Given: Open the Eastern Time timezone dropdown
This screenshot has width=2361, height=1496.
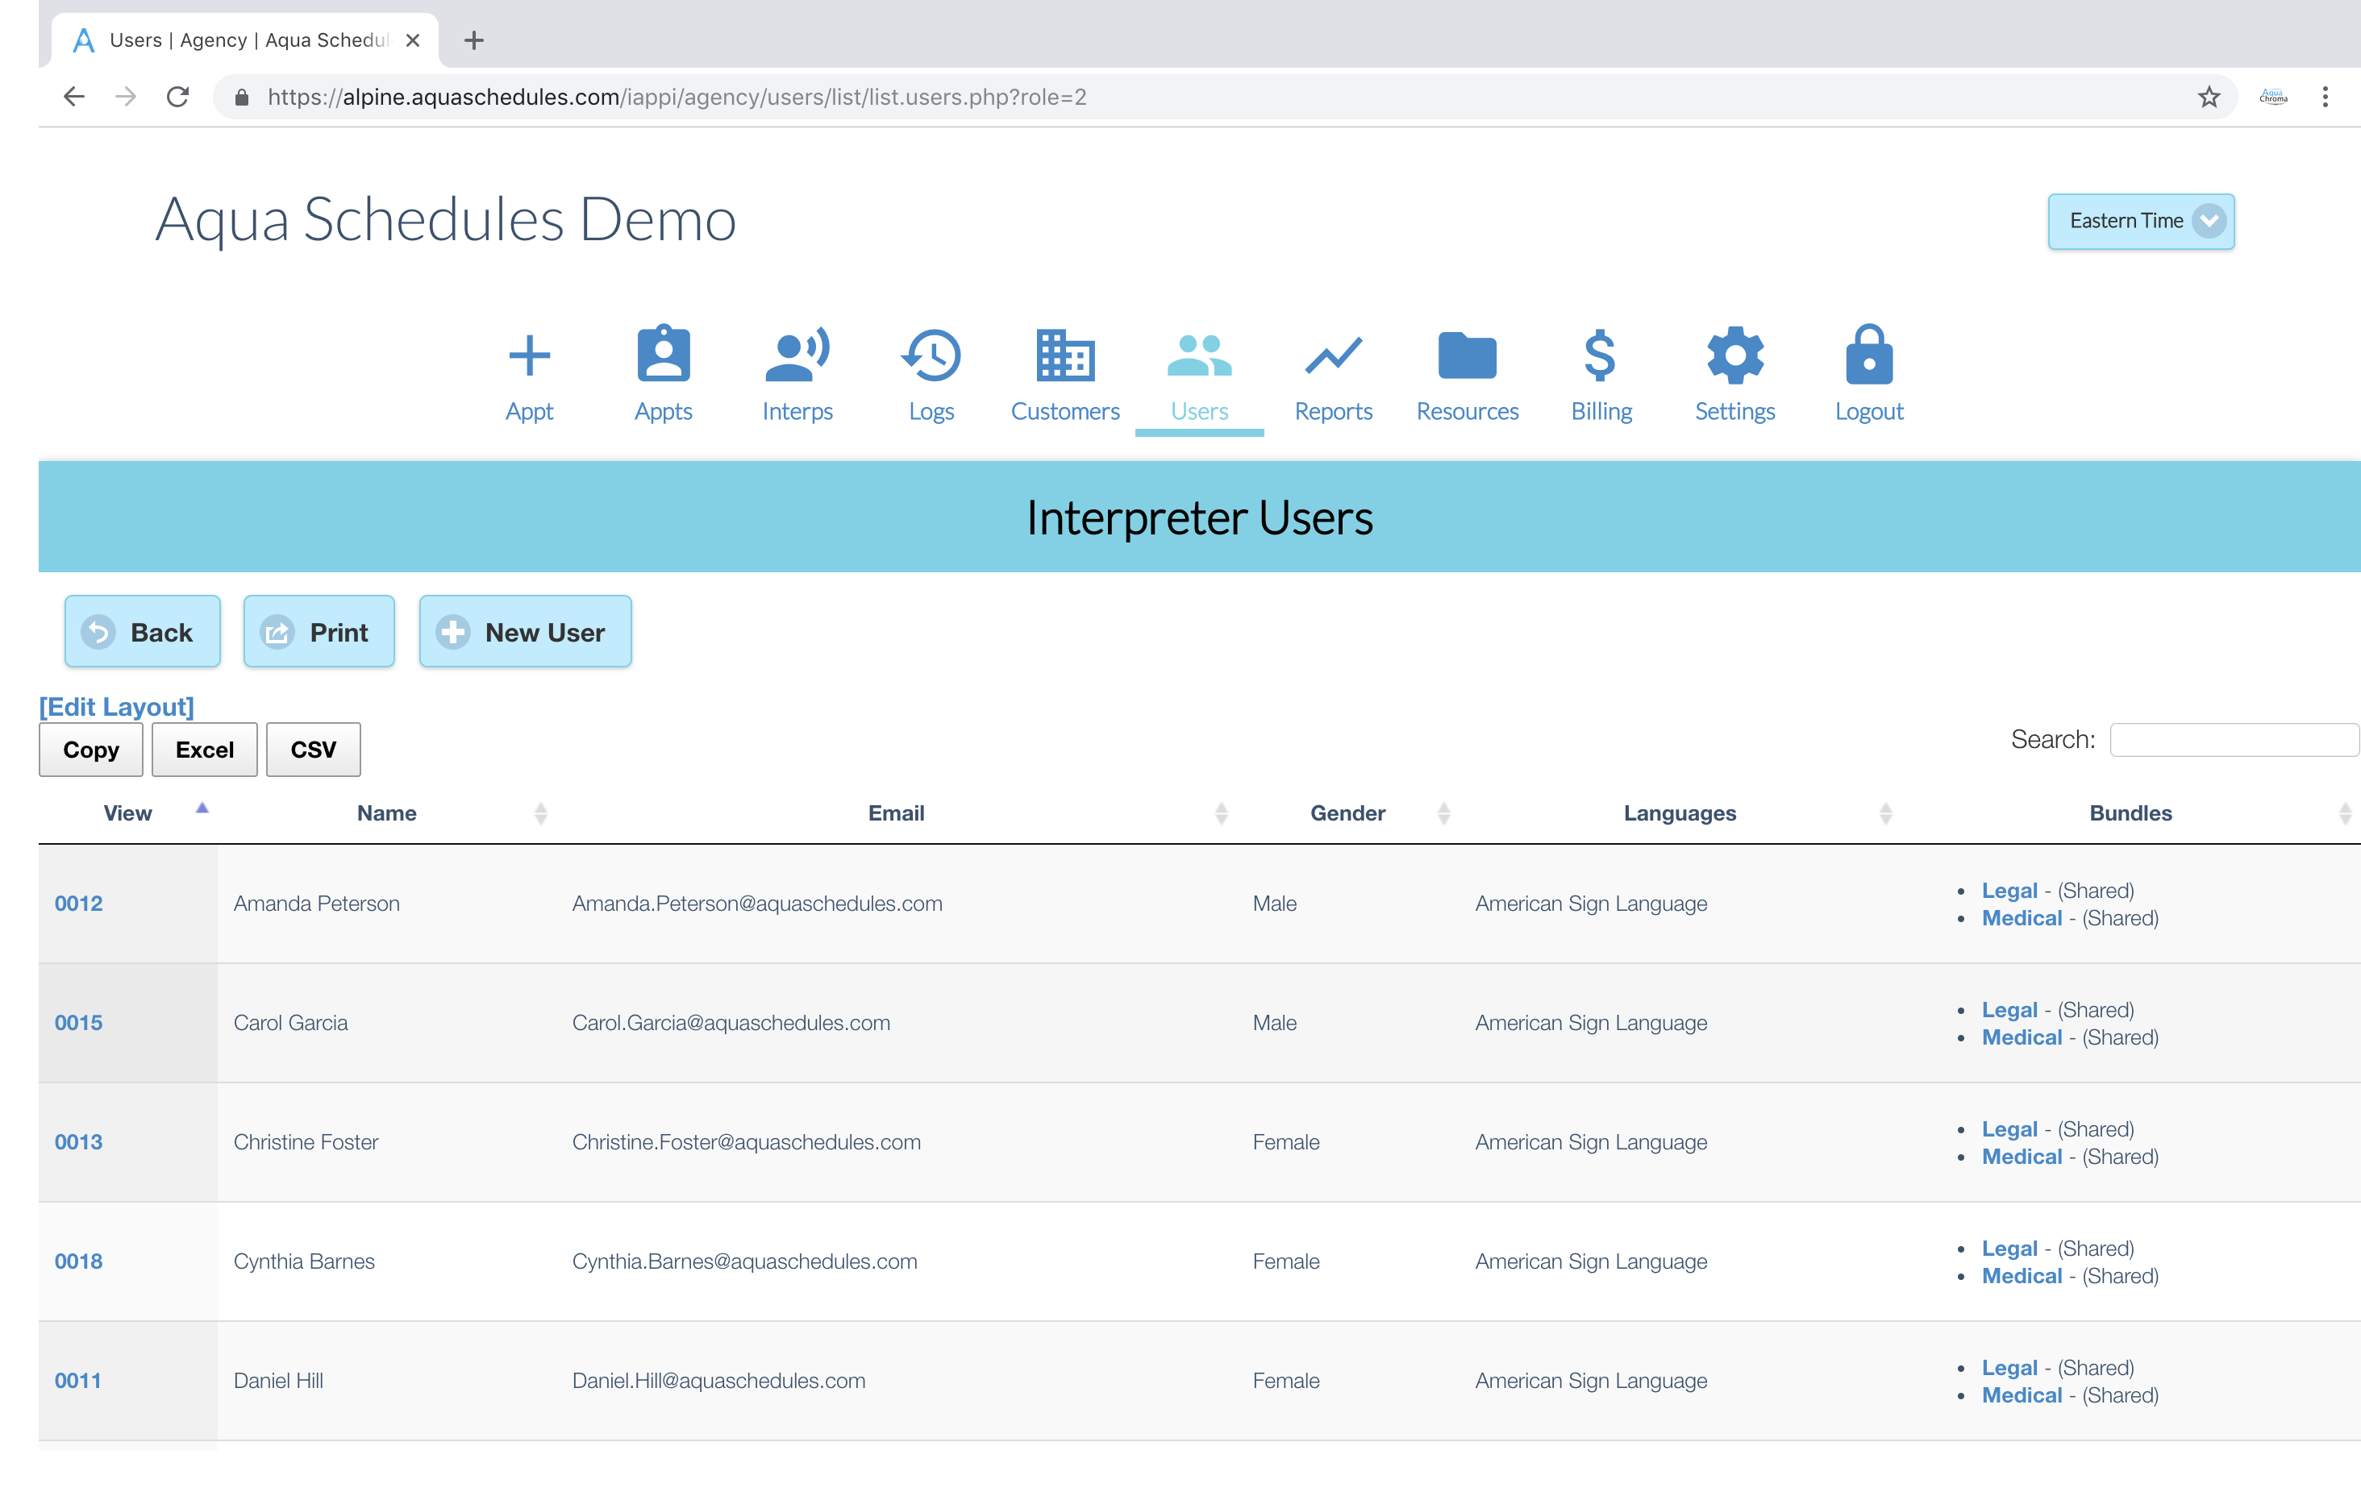Looking at the screenshot, I should coord(2140,221).
